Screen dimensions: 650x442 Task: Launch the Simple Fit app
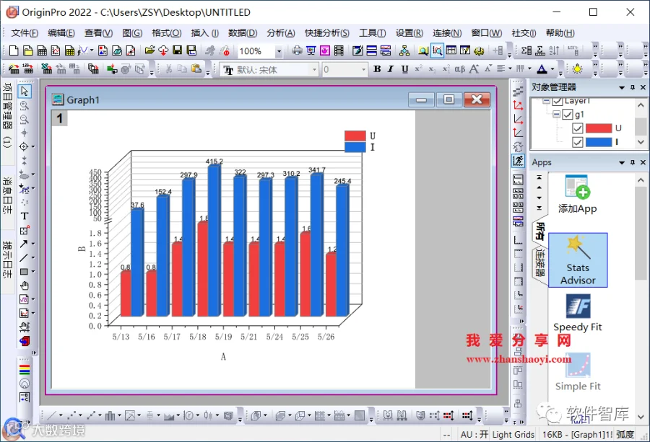[578, 372]
